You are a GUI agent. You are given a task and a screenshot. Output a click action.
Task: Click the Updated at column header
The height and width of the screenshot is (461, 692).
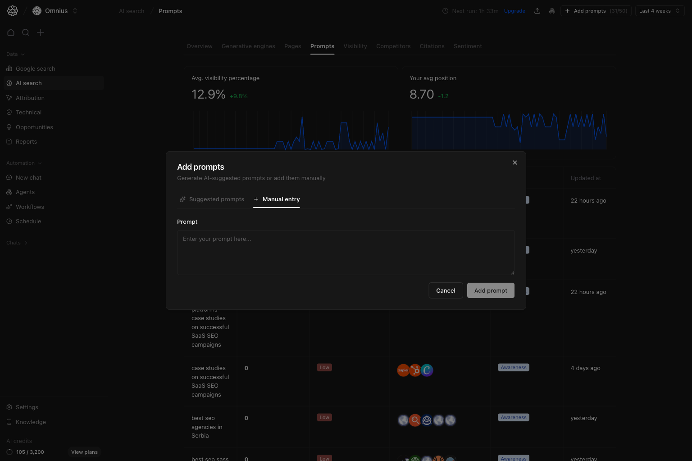click(586, 178)
